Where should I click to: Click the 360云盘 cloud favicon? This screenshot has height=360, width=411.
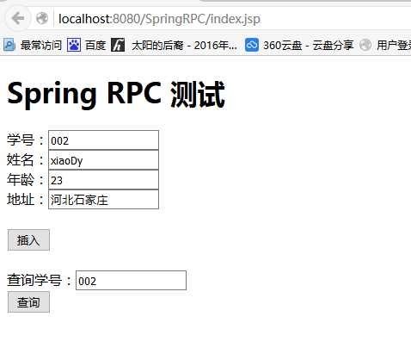252,45
